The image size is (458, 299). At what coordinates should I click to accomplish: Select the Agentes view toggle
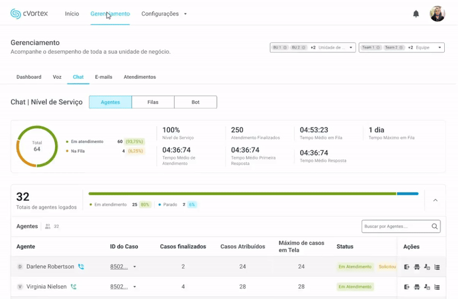tap(110, 102)
